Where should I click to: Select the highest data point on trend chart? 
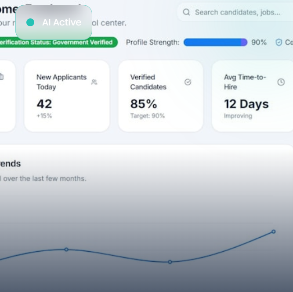tap(273, 231)
